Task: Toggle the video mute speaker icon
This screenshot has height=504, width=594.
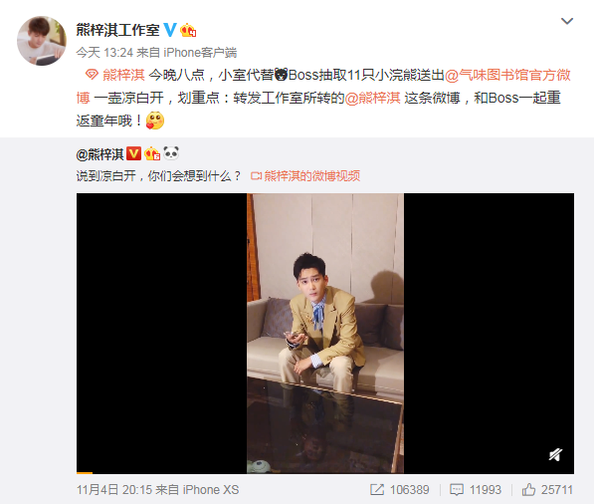Action: coord(555,454)
